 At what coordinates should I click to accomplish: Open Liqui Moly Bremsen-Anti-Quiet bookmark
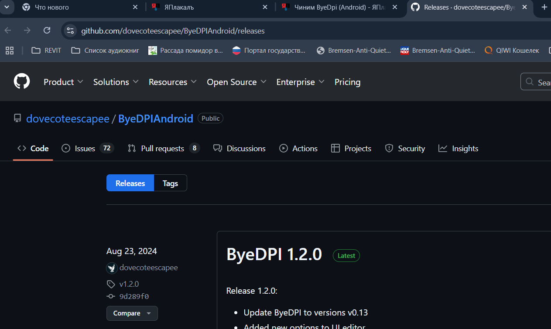[x=438, y=51]
